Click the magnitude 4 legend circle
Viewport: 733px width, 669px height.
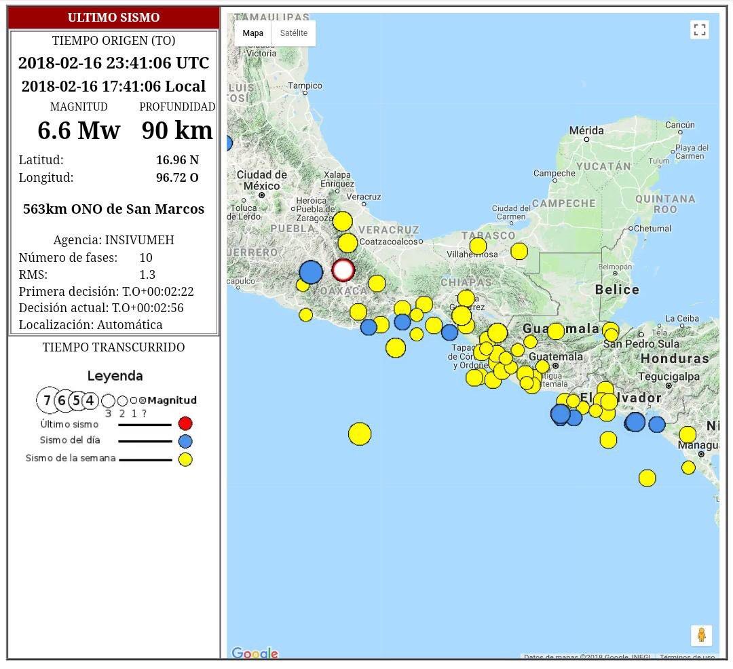[x=90, y=400]
